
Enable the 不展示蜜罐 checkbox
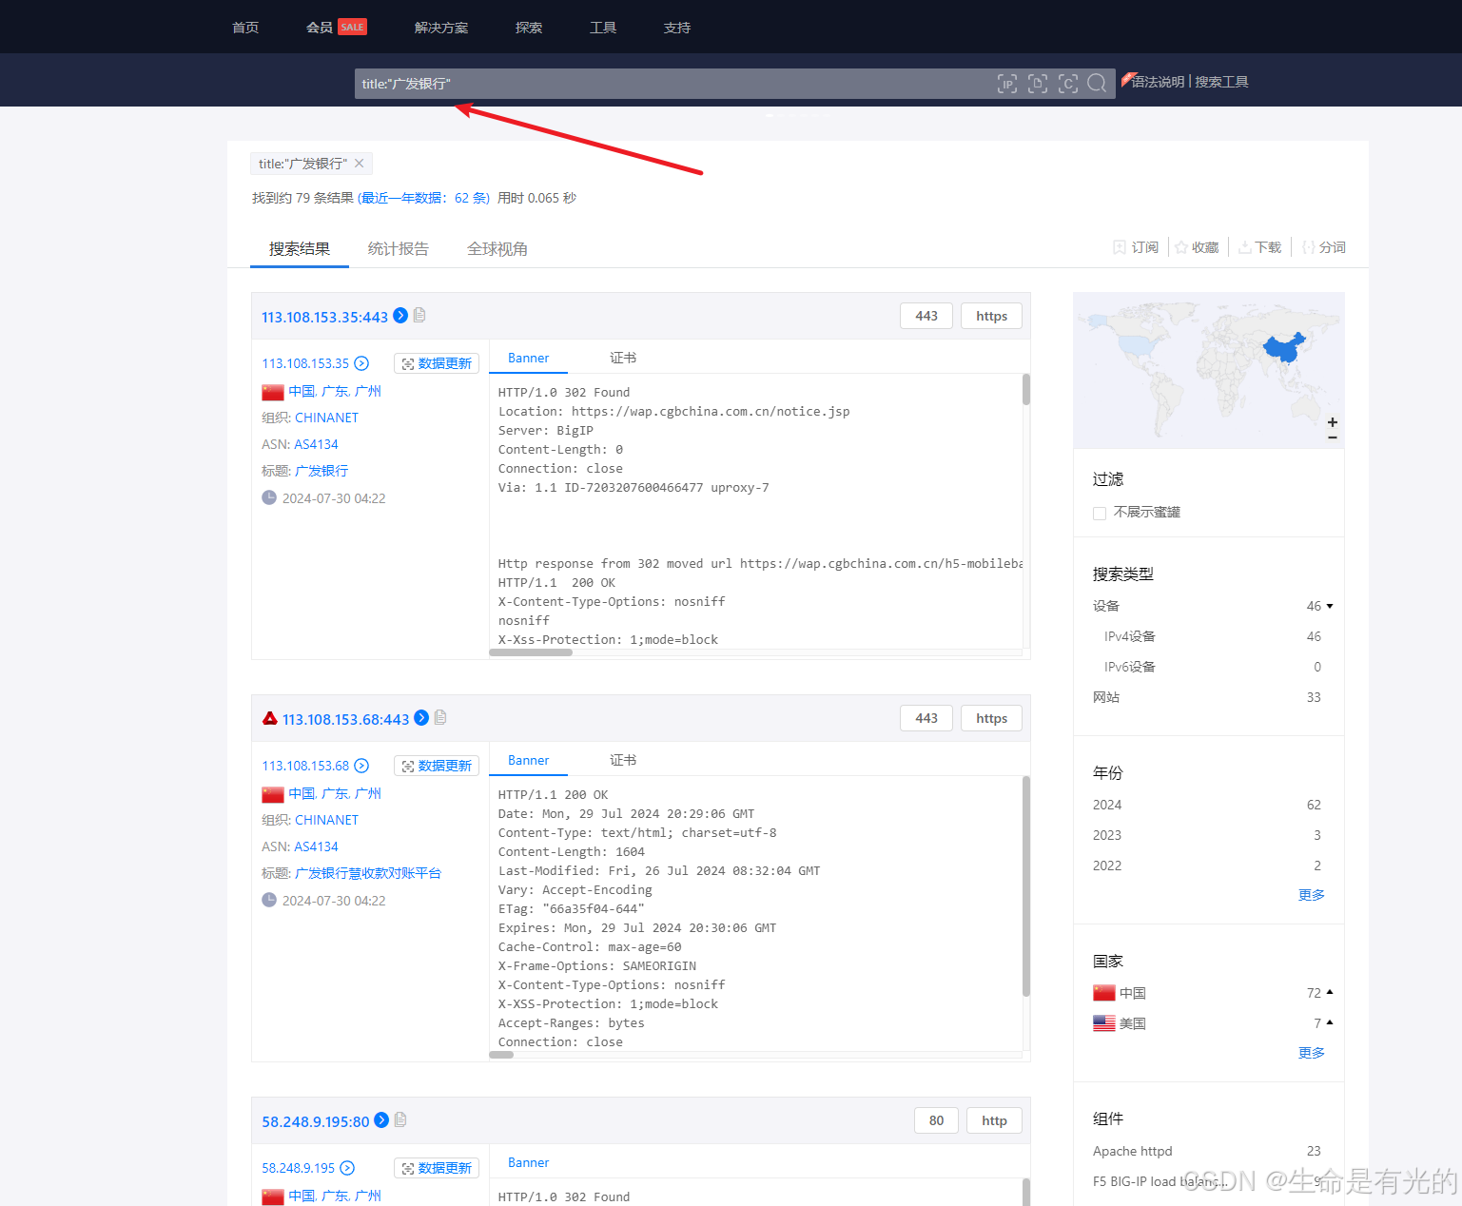[1100, 514]
